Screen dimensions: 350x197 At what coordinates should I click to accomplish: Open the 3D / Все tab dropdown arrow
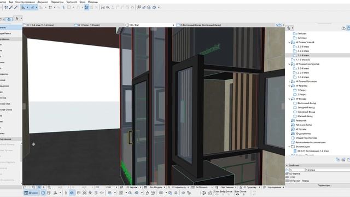pos(173,25)
